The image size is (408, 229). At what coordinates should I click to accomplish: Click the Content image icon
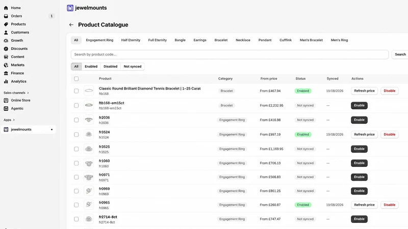(x=6, y=57)
